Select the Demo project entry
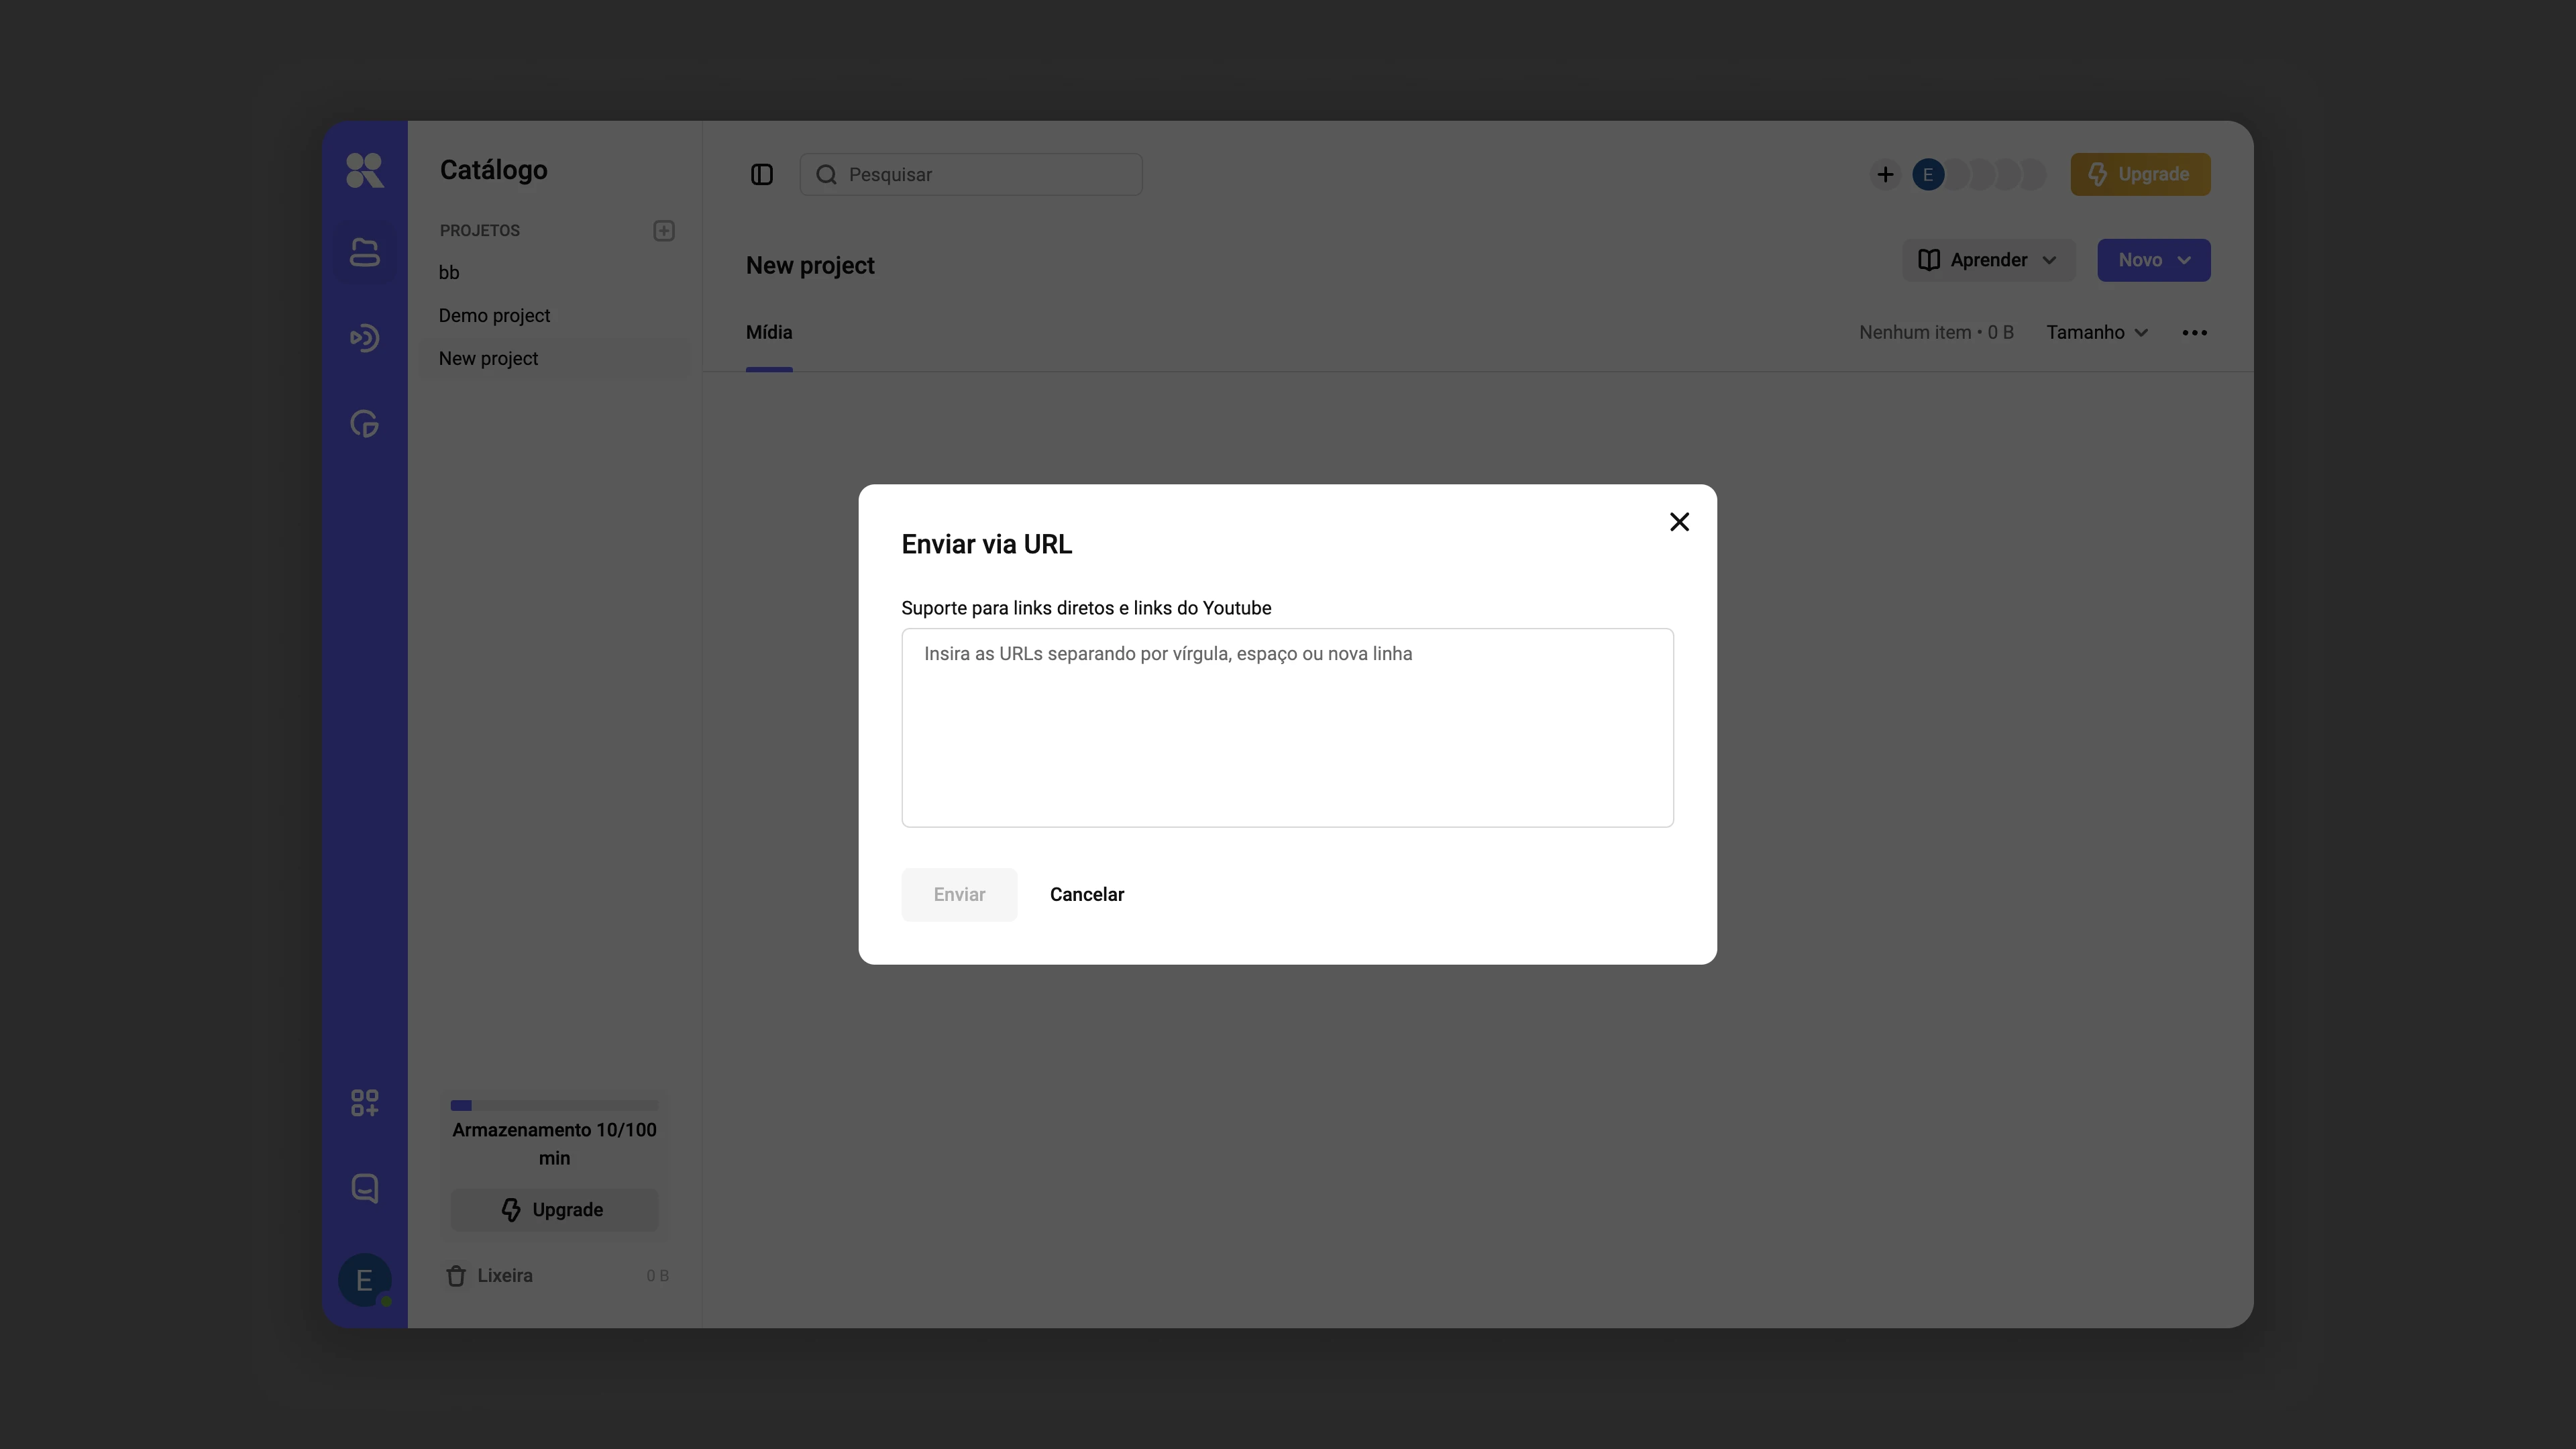This screenshot has width=2576, height=1449. pos(494,315)
